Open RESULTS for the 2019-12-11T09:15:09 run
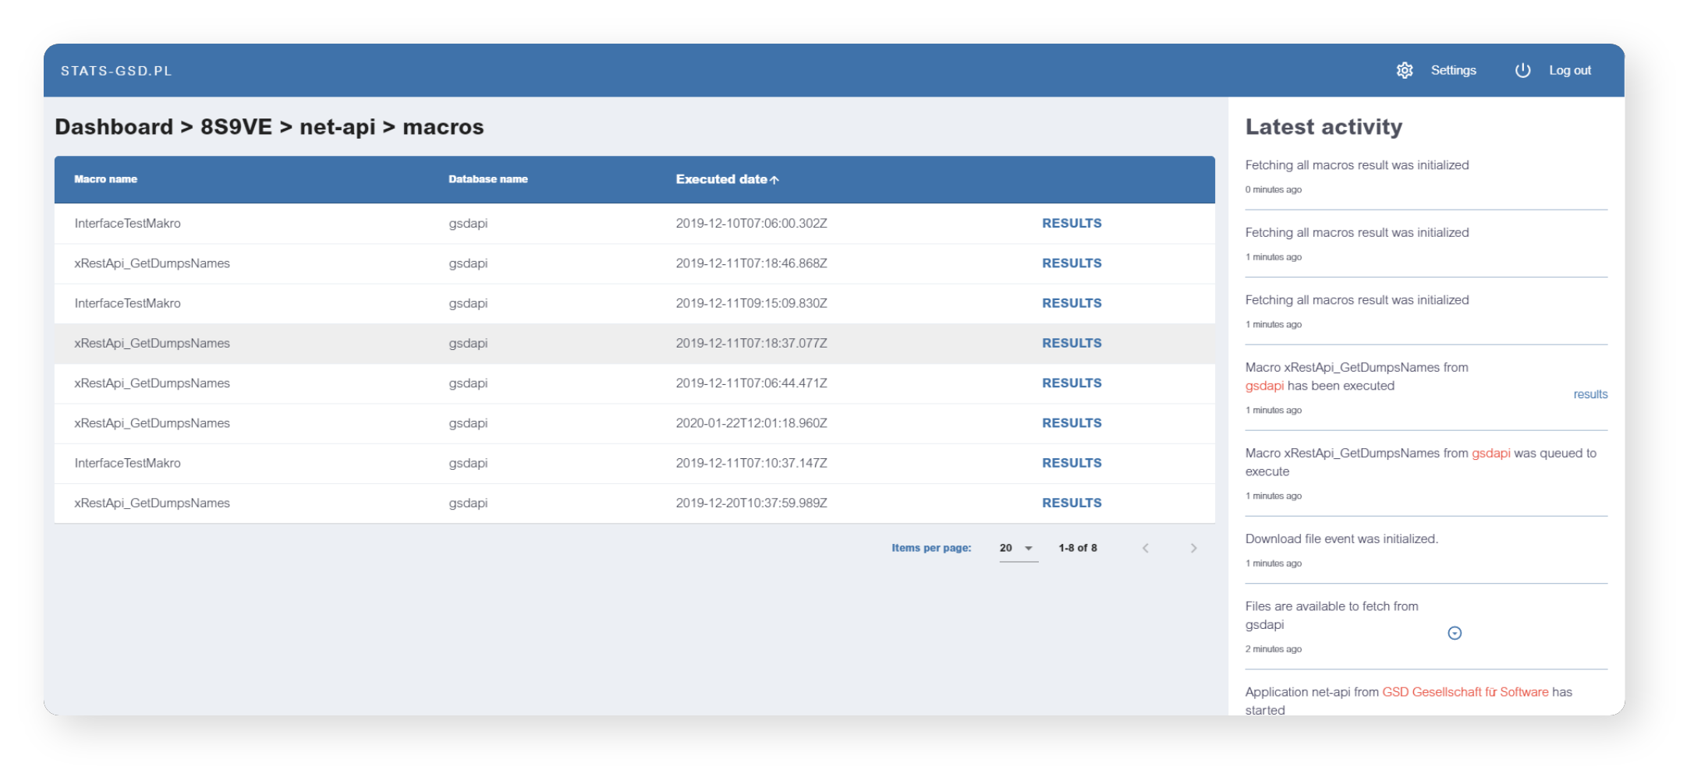 tap(1071, 303)
